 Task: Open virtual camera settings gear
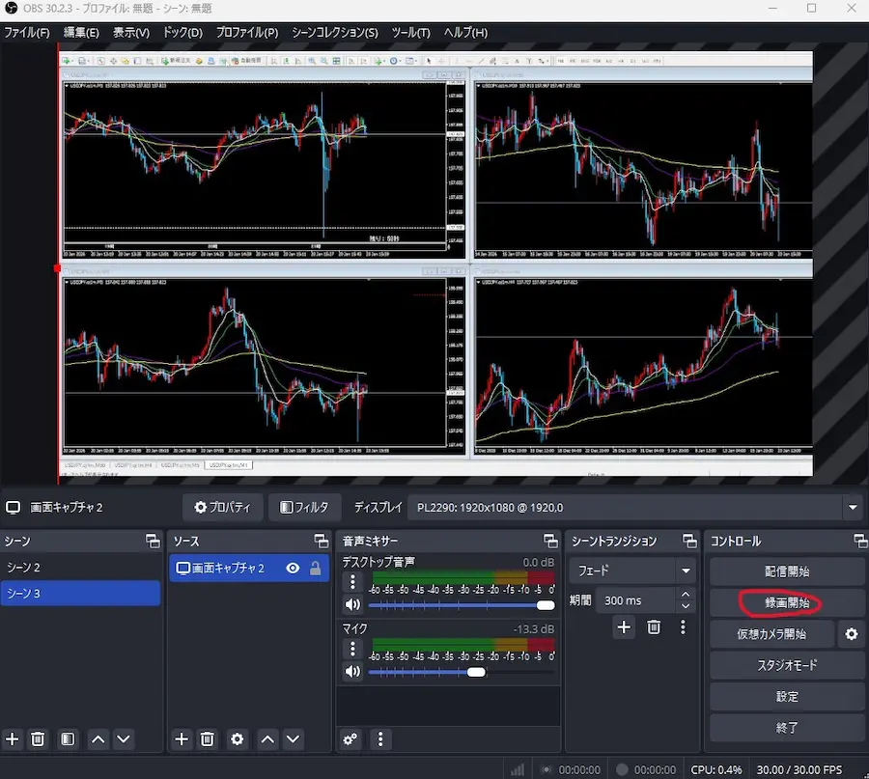(851, 634)
